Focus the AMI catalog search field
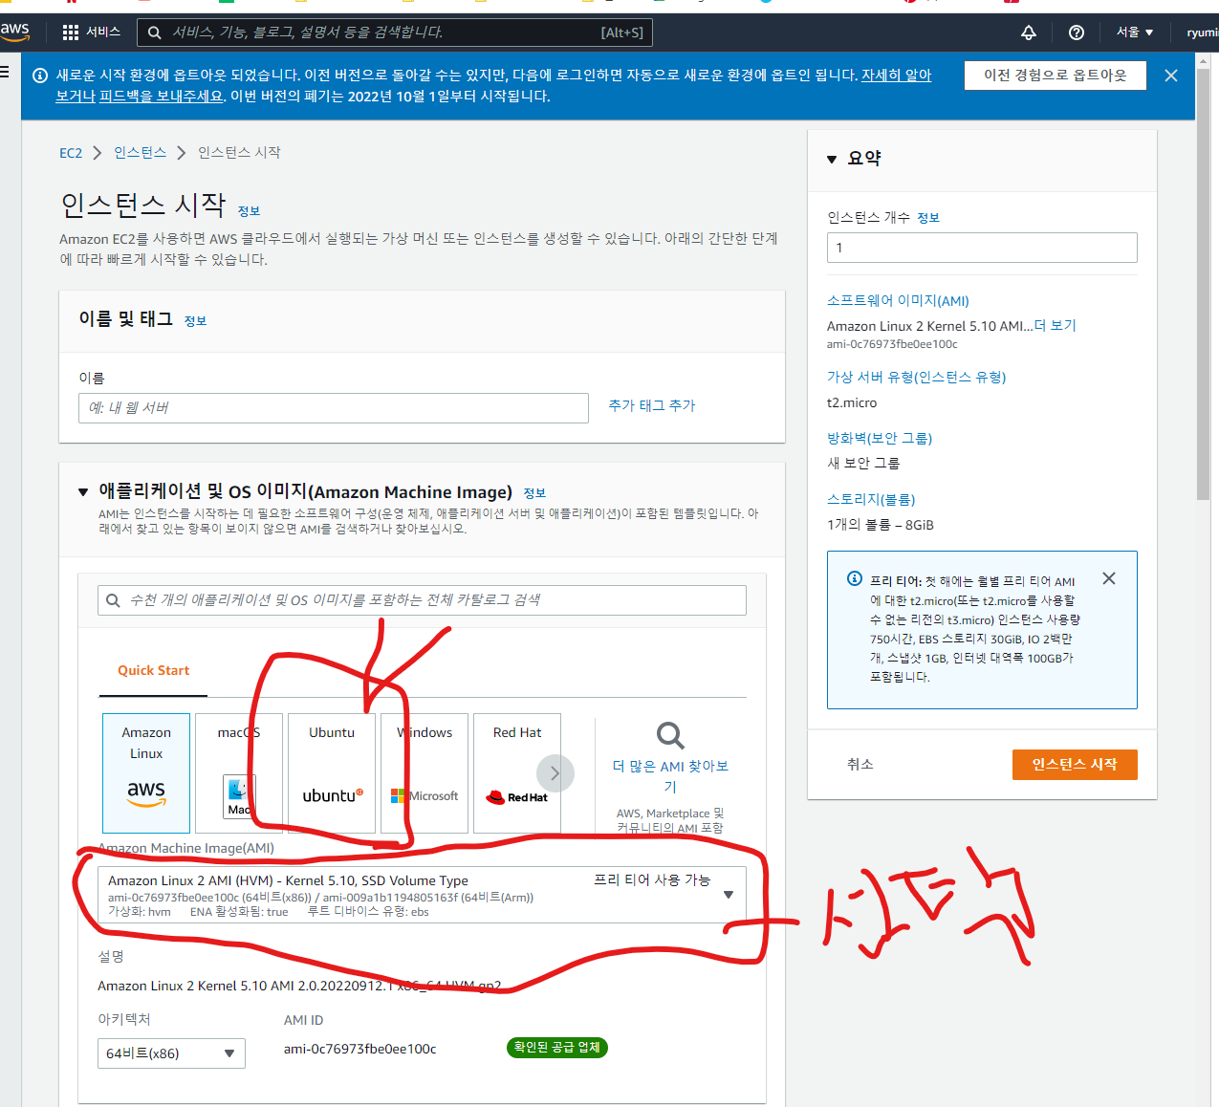Image resolution: width=1219 pixels, height=1107 pixels. pos(422,600)
